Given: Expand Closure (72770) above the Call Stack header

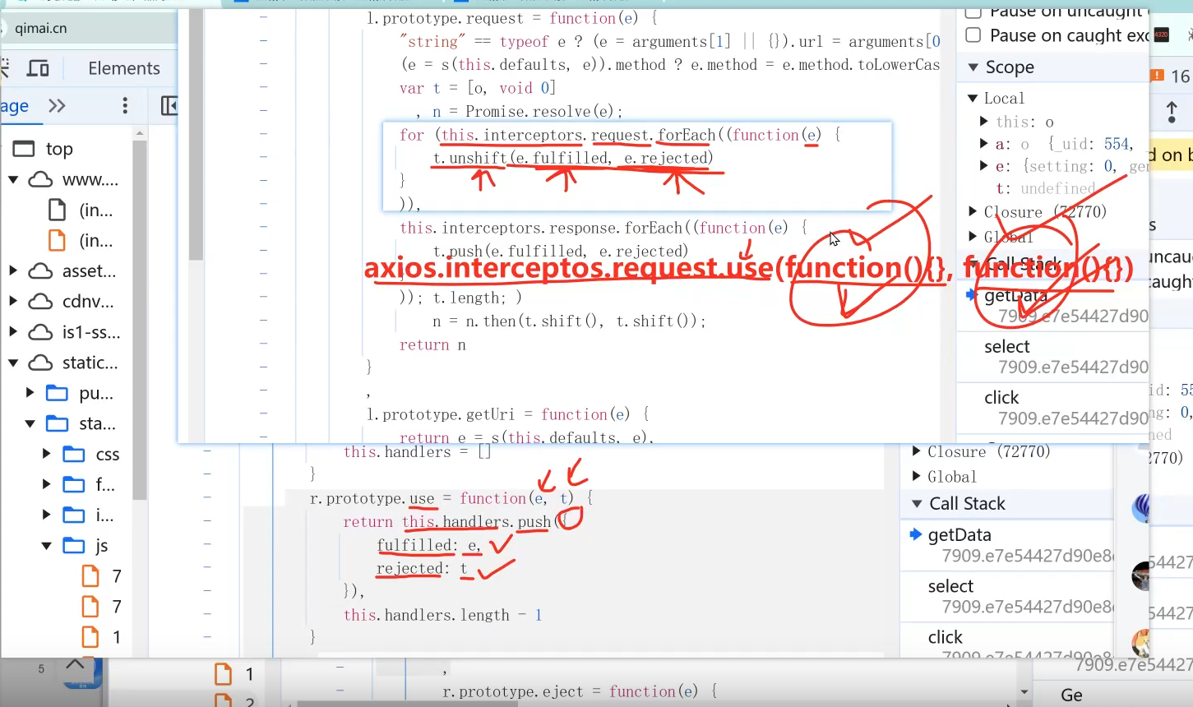Looking at the screenshot, I should [x=916, y=451].
